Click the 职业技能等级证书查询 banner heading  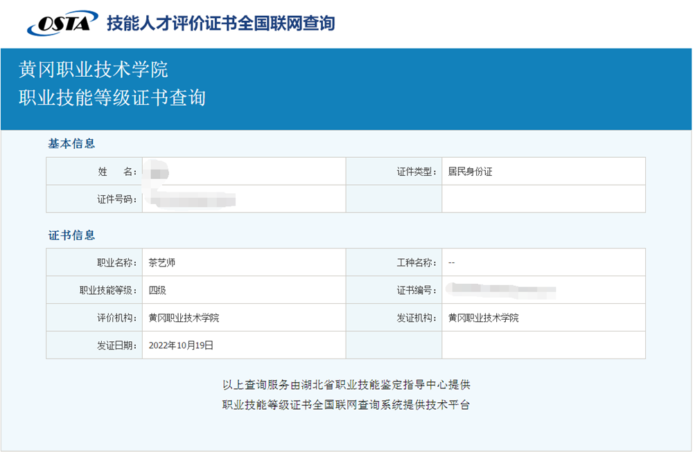pos(112,98)
